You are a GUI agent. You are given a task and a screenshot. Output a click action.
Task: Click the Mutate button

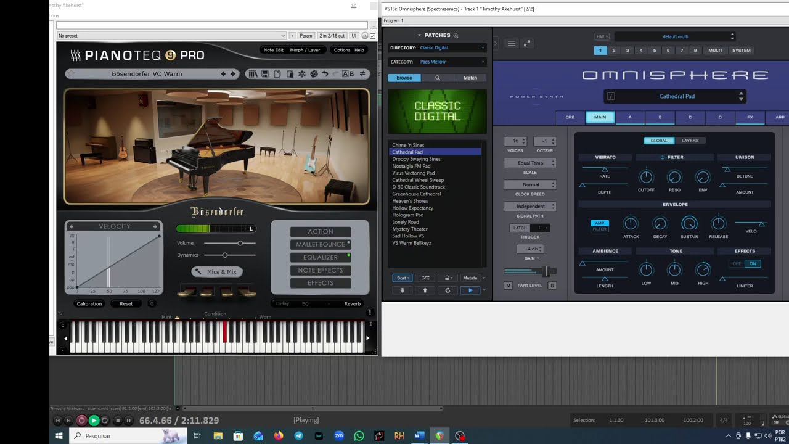(470, 278)
